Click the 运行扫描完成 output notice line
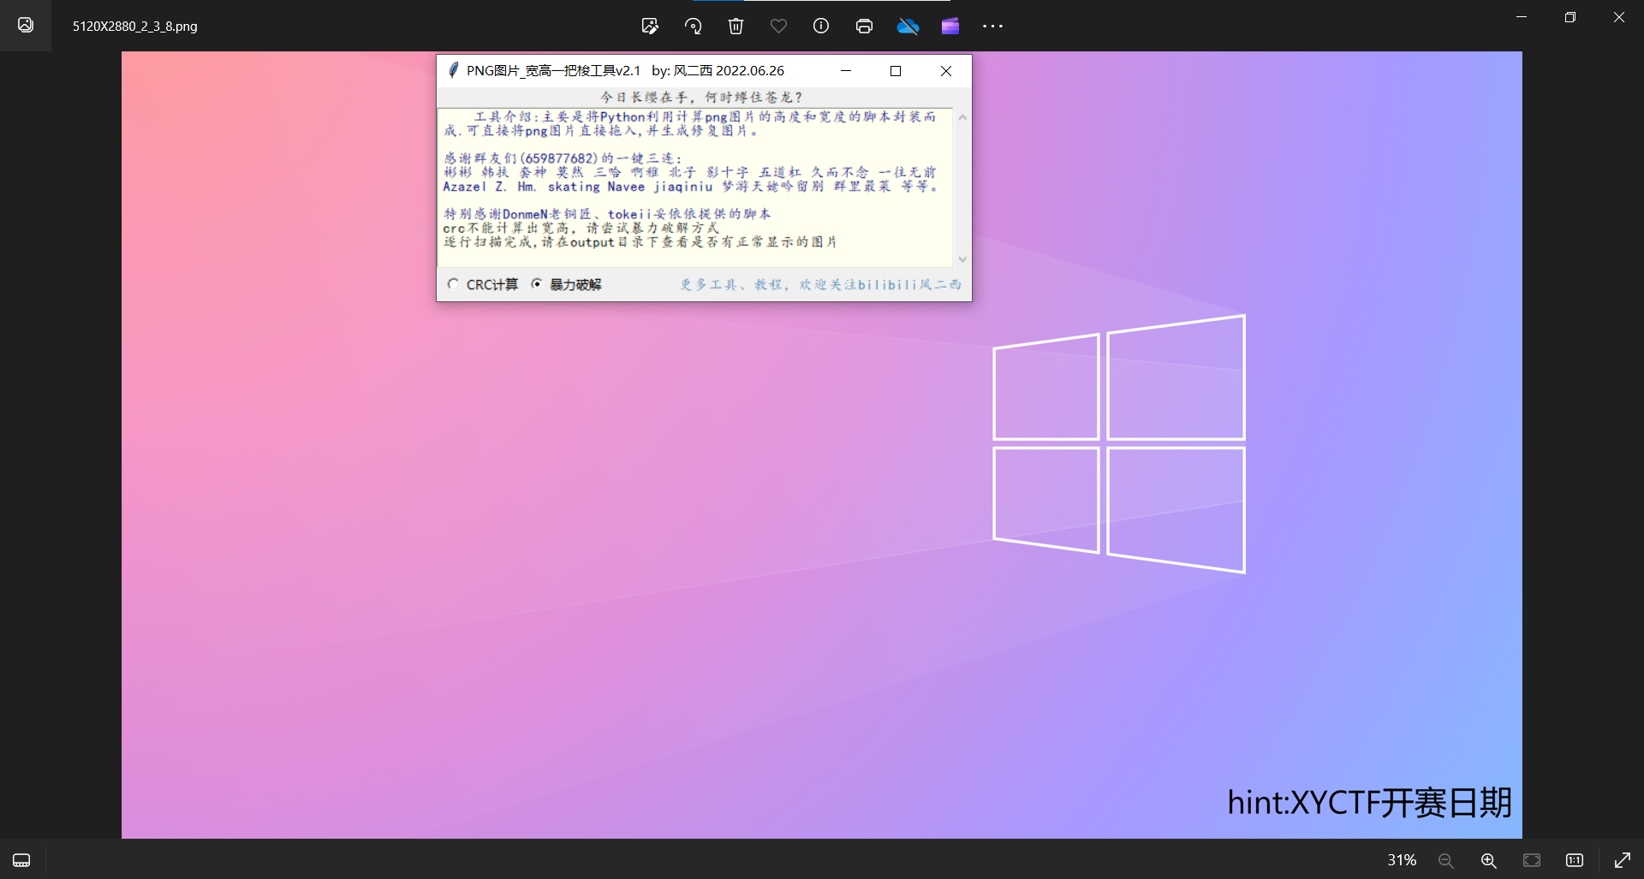The height and width of the screenshot is (879, 1644). click(640, 242)
